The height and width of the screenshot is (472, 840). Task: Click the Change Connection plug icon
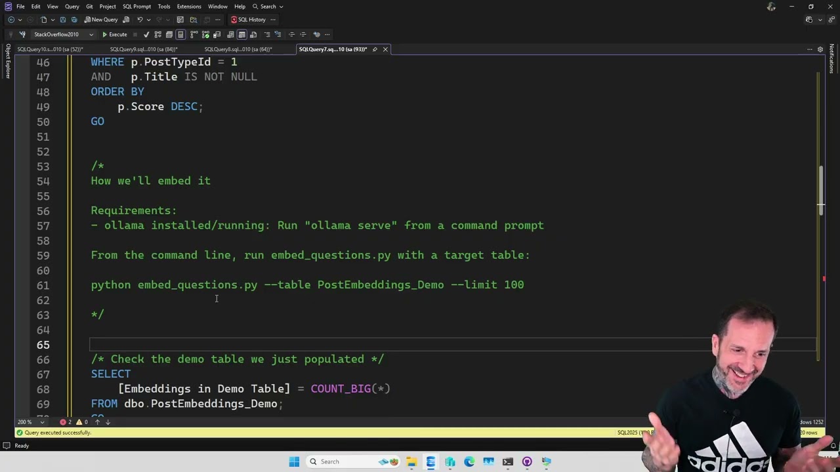point(22,34)
